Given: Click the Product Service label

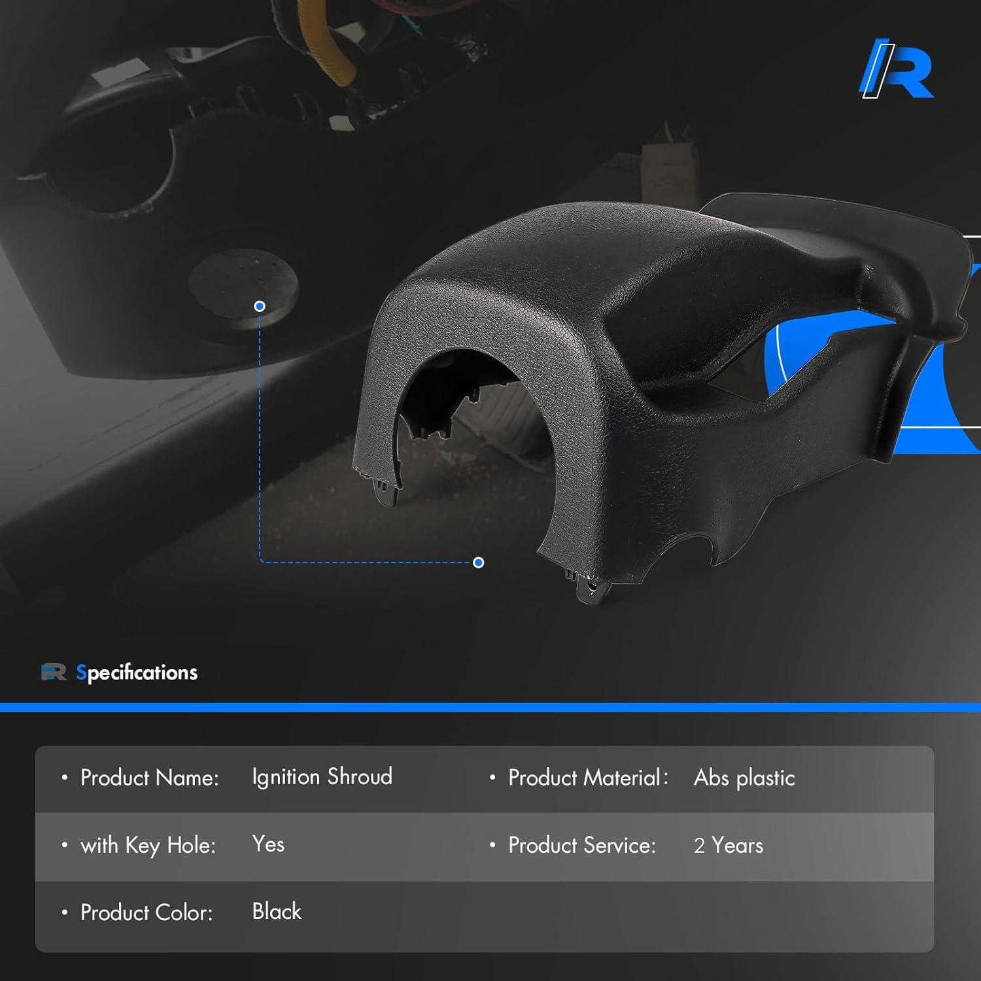Looking at the screenshot, I should pos(581,845).
